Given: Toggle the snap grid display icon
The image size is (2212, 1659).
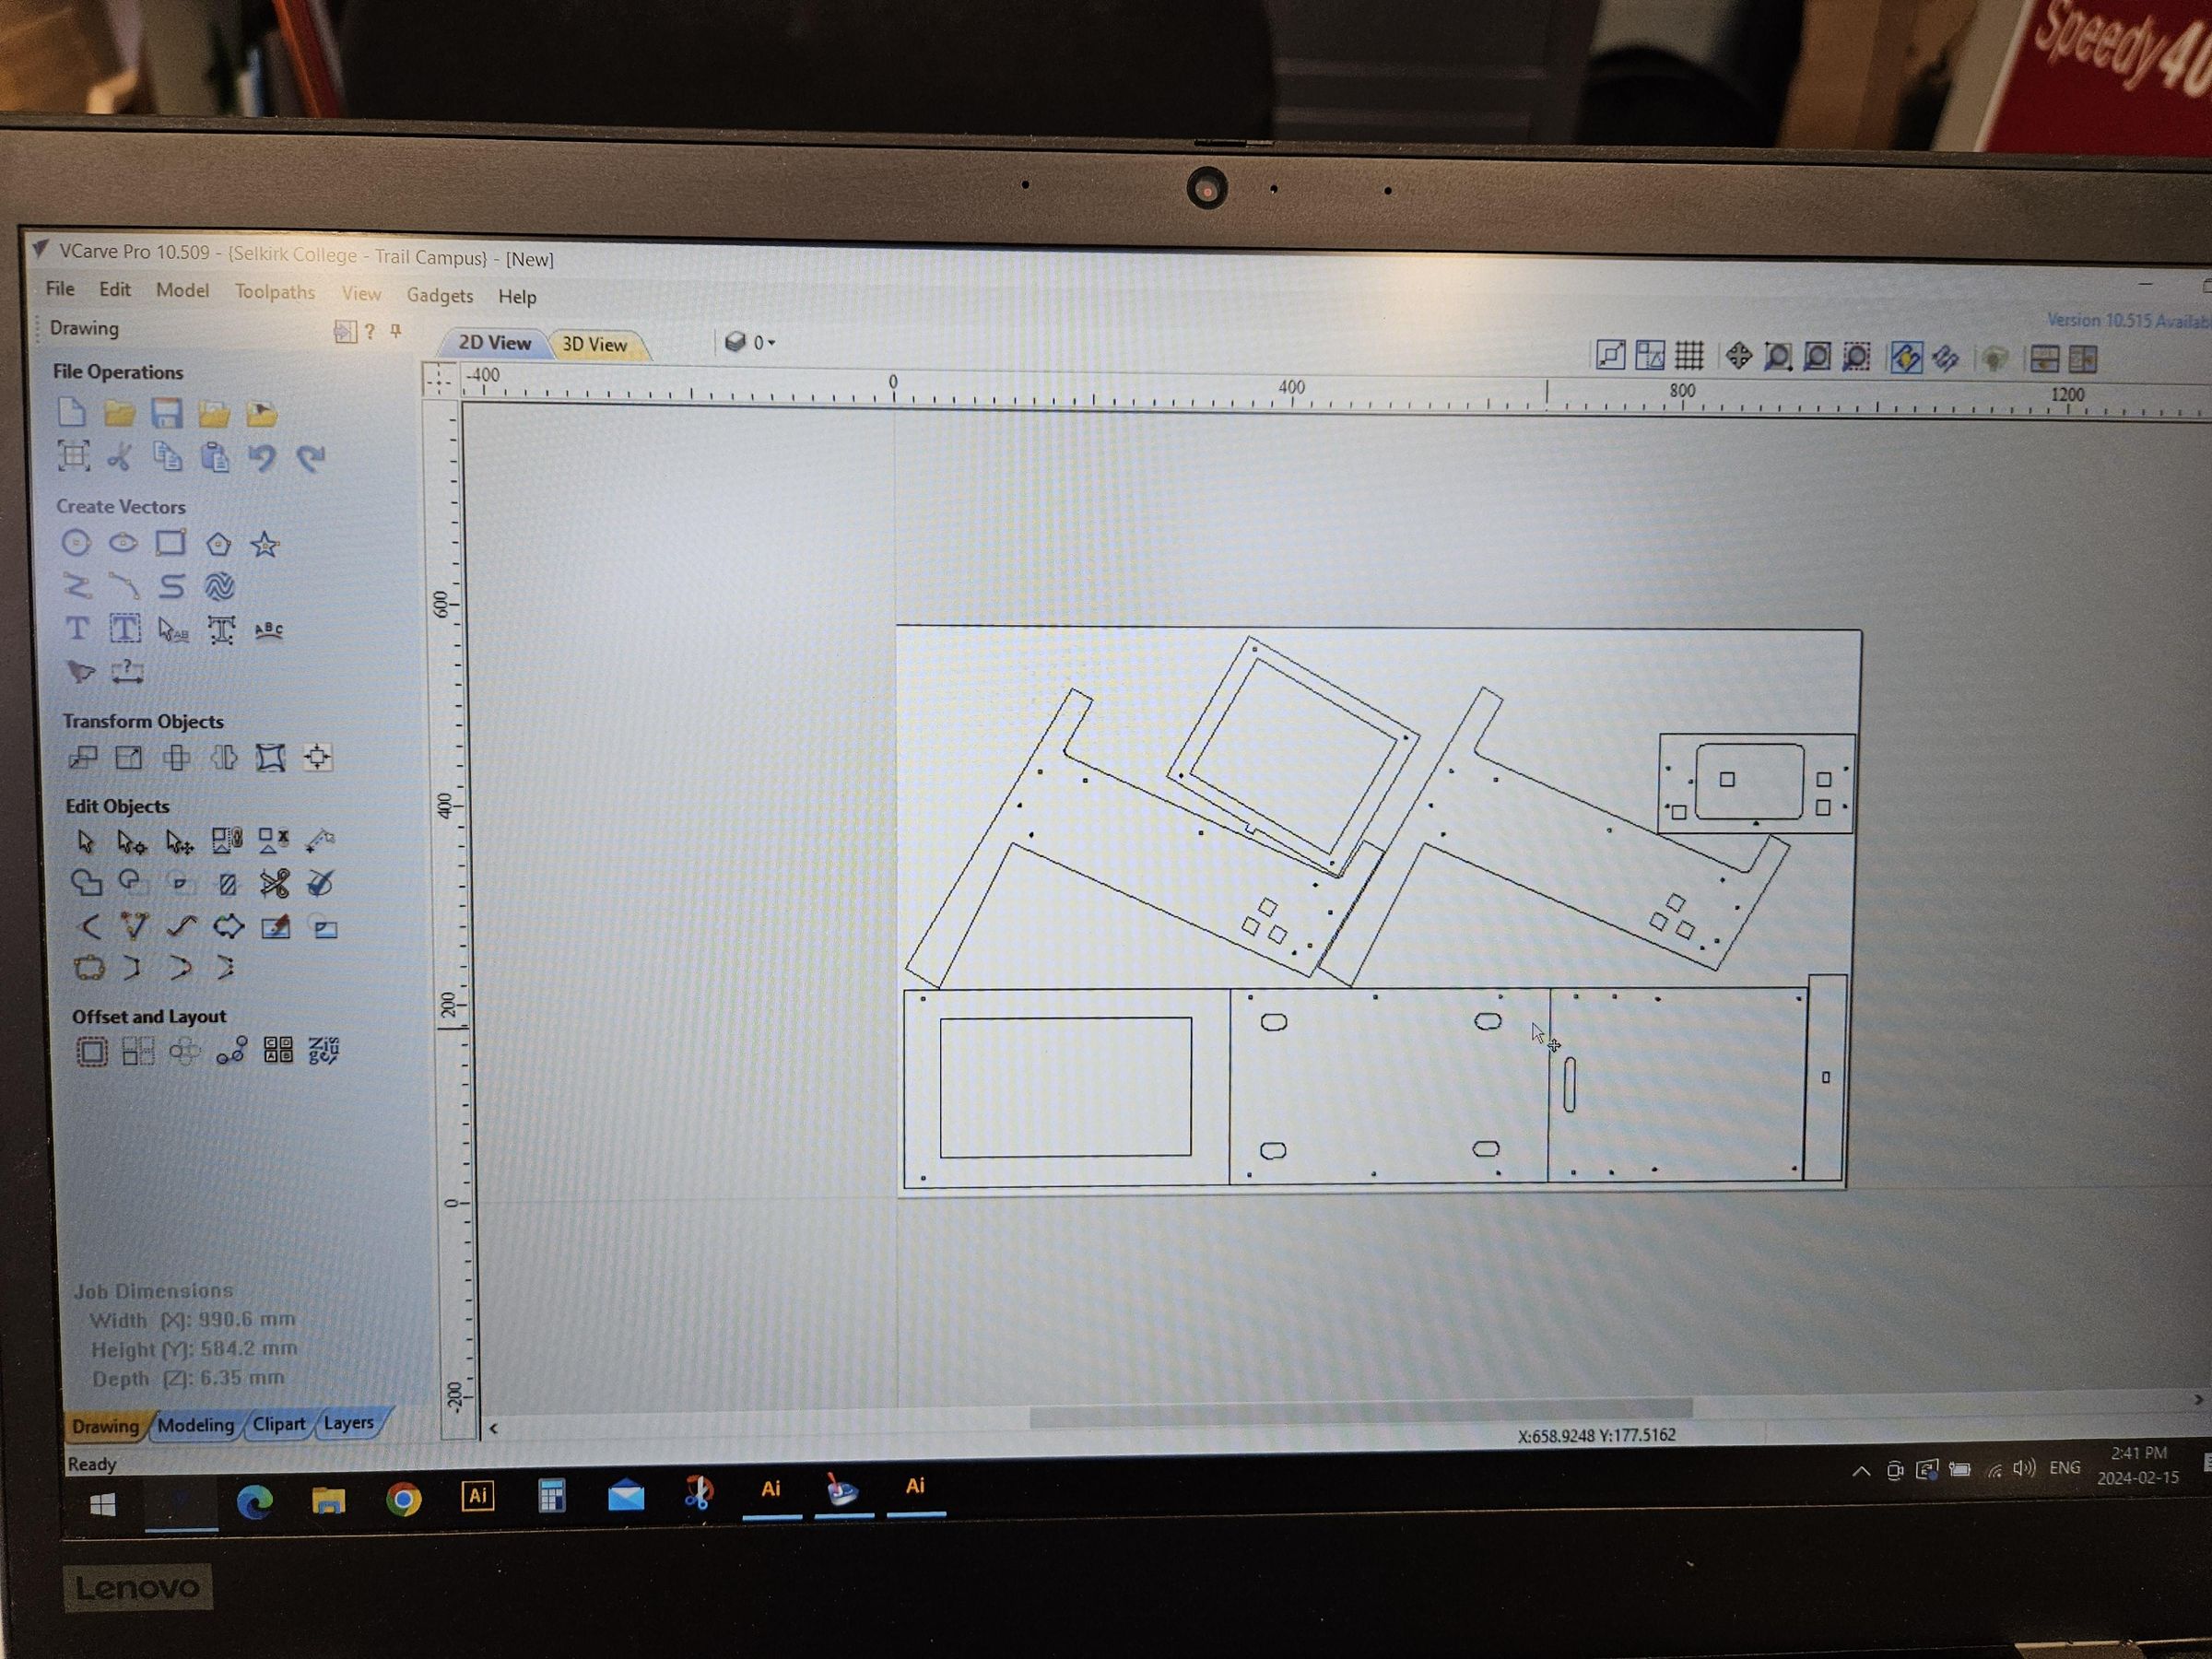Looking at the screenshot, I should (1689, 355).
